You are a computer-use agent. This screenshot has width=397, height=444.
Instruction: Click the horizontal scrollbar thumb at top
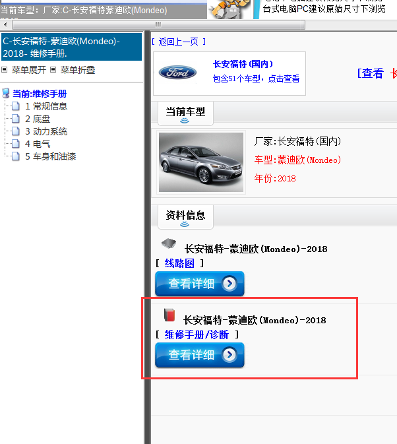[x=158, y=24]
